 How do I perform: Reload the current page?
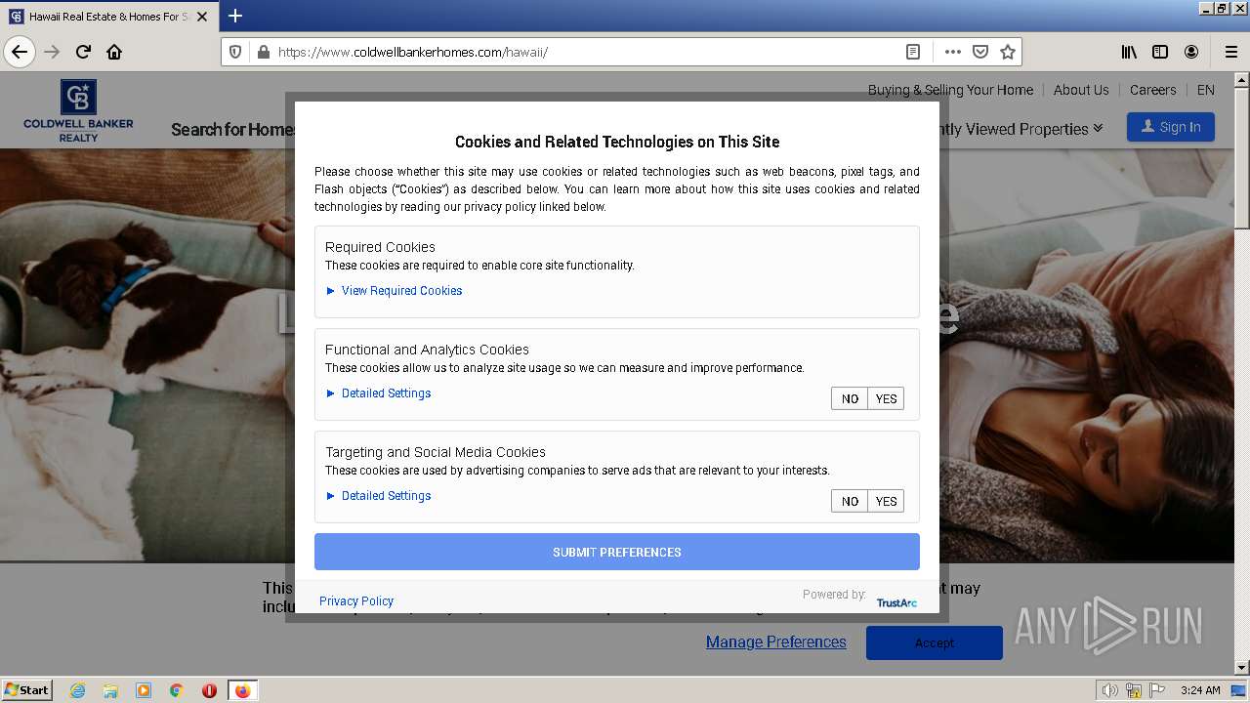coord(83,52)
